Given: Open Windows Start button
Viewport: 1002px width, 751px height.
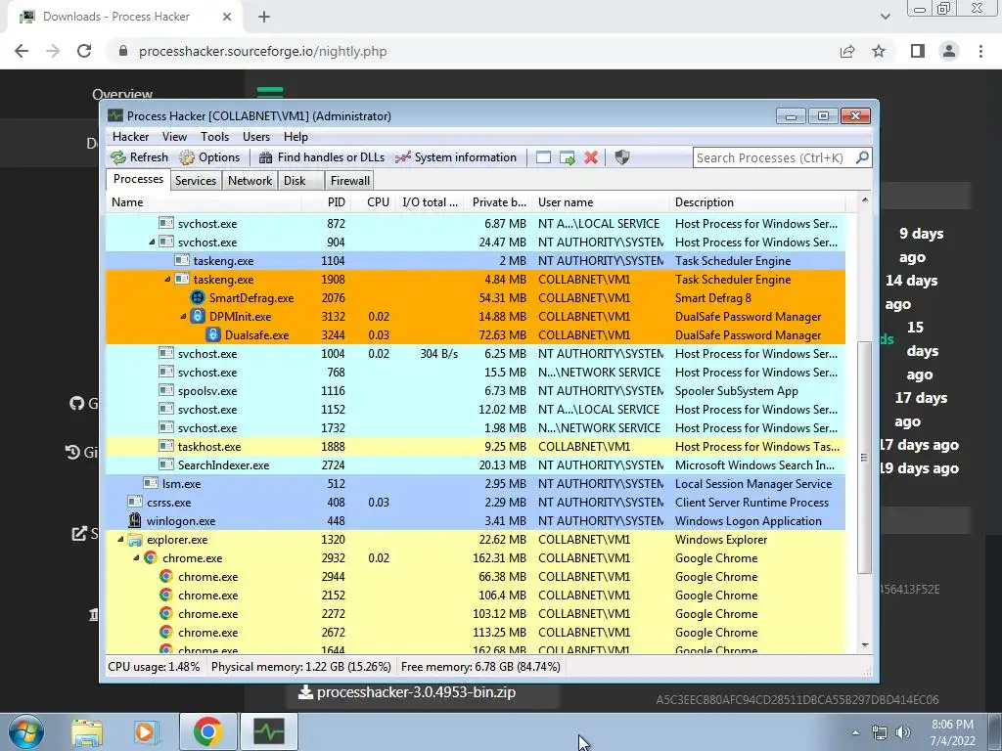Looking at the screenshot, I should pos(25,731).
